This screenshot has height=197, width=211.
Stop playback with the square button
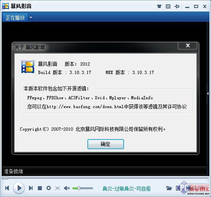tap(40, 188)
